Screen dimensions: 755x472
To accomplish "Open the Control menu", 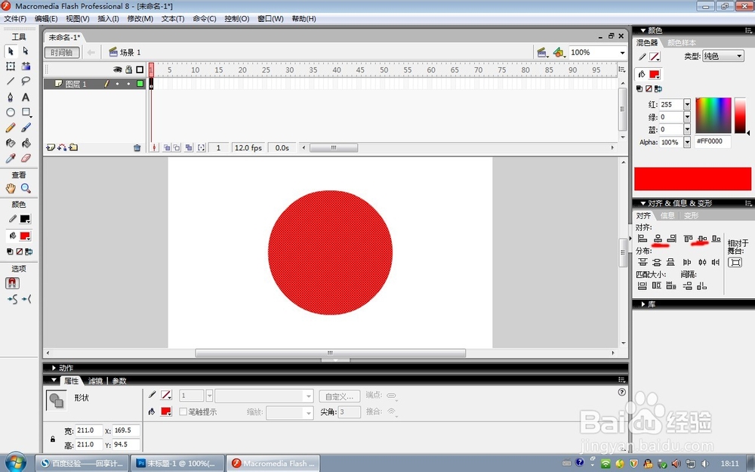I will point(237,19).
